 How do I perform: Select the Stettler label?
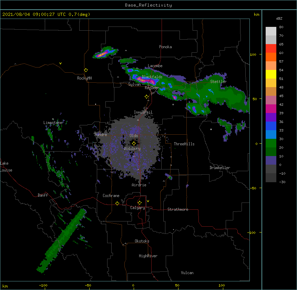218,82
